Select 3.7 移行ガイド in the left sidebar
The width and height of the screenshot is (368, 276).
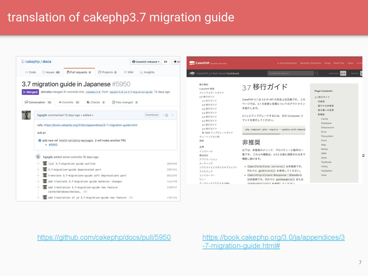pyautogui.click(x=209, y=101)
